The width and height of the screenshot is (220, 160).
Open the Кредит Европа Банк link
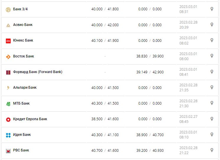30,119
